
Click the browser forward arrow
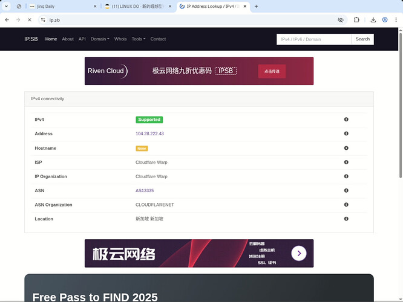tap(18, 20)
